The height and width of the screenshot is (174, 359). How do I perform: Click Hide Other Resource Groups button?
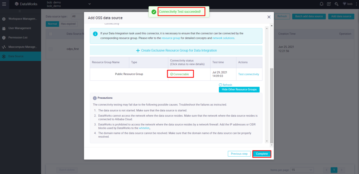coord(239,89)
